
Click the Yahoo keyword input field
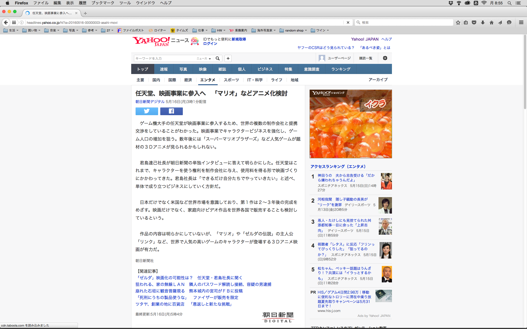point(164,58)
